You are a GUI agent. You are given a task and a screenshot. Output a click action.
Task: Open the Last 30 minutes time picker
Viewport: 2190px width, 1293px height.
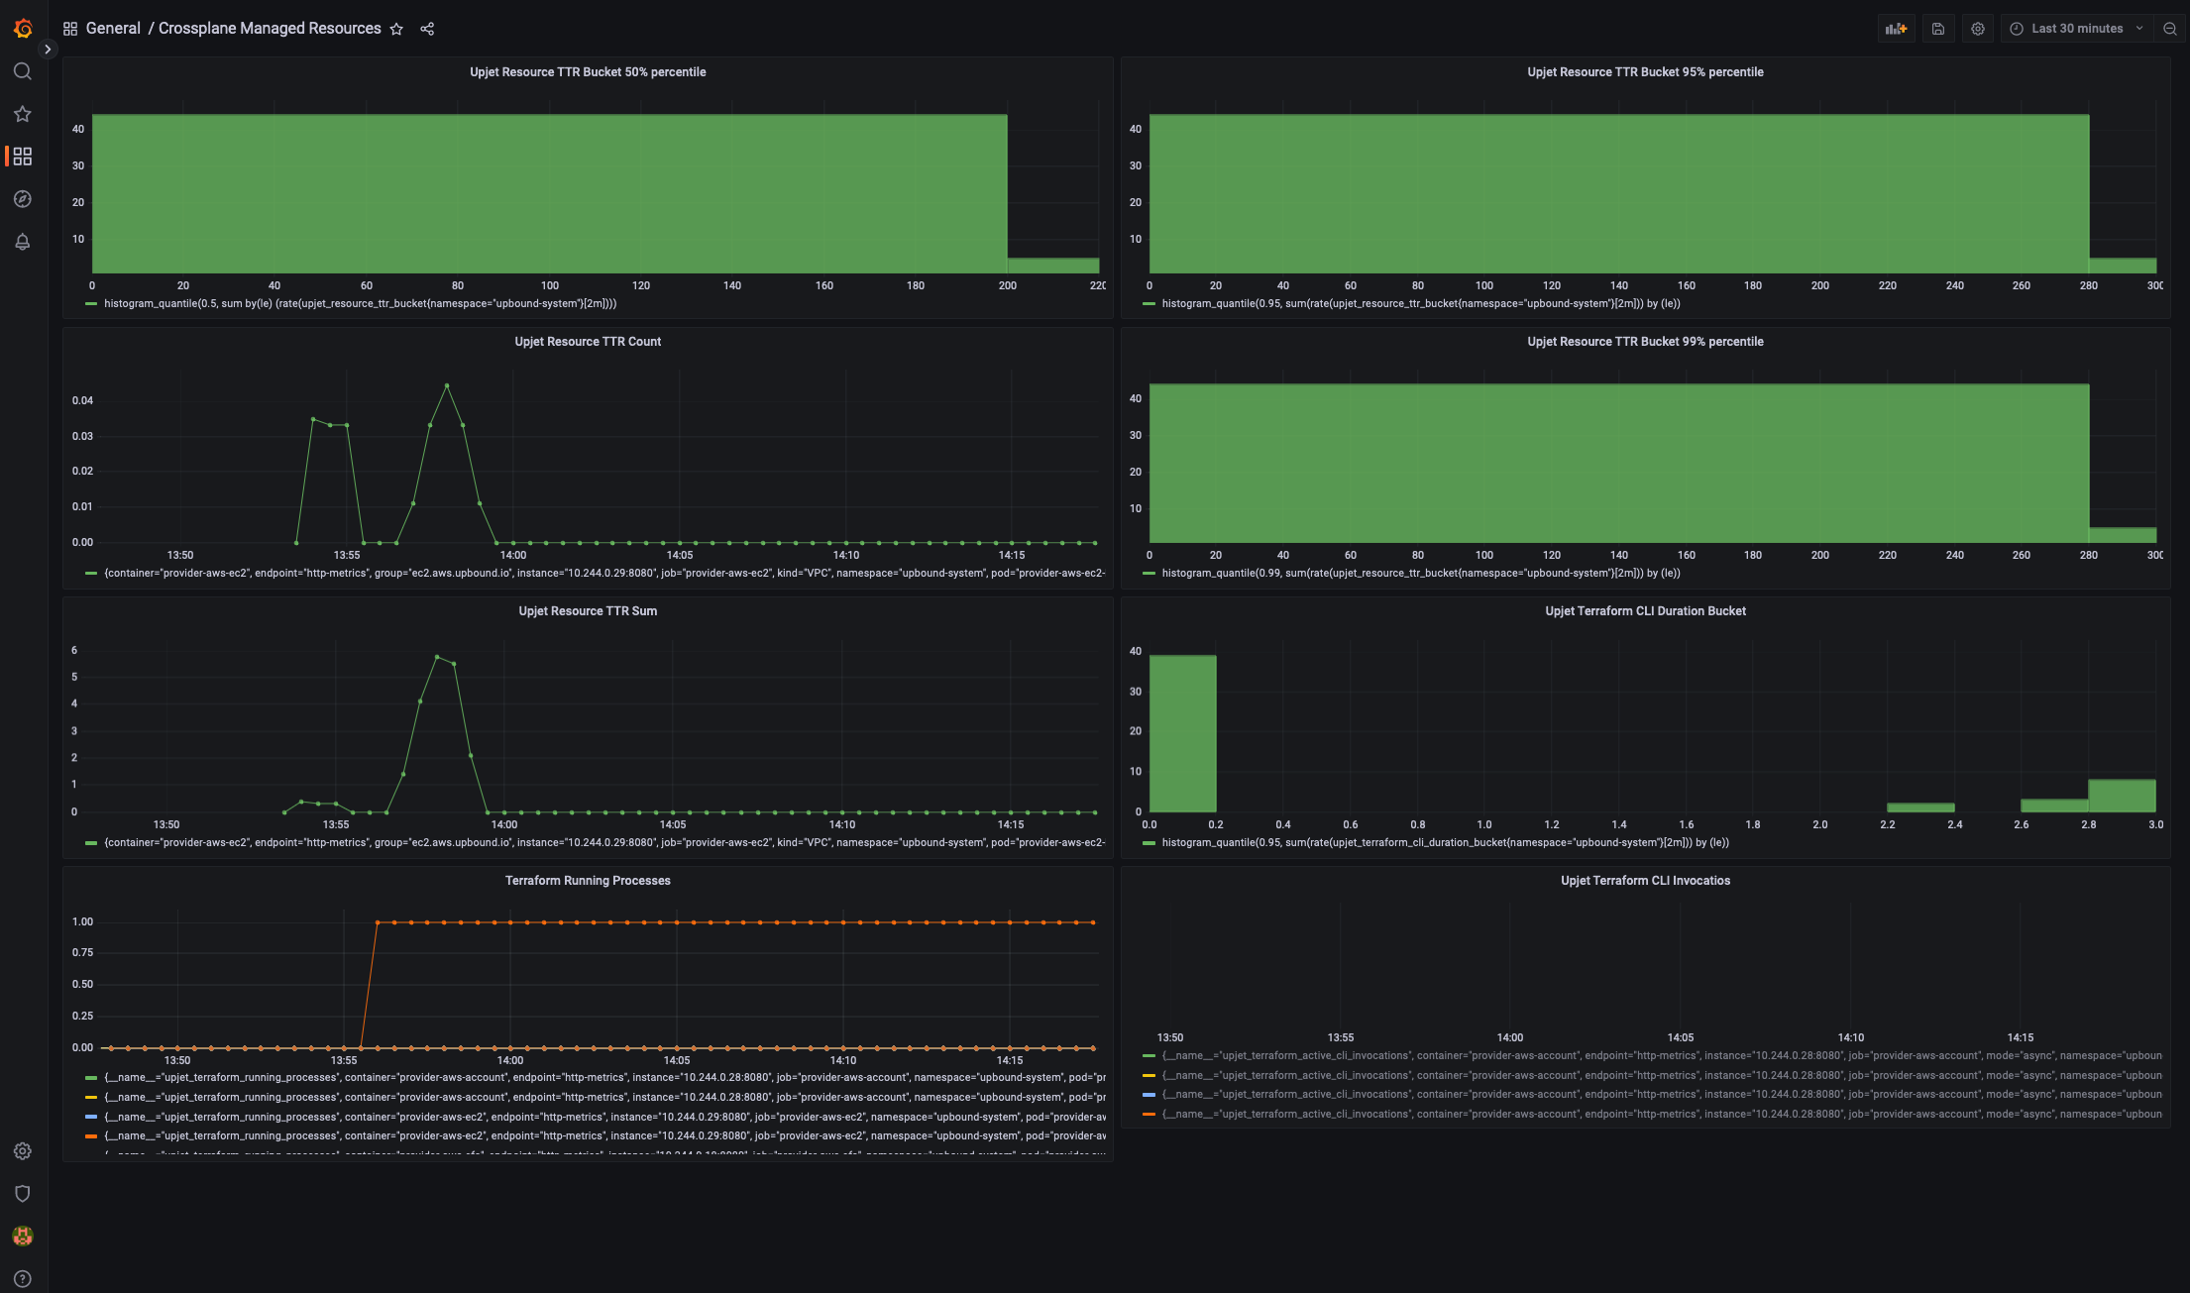pos(2077,29)
